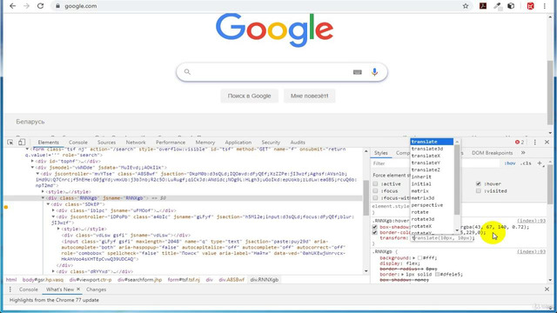Viewport: 557px width, 313px height.
Task: Open the on-screen keyboard icon in the search box
Action: click(358, 72)
